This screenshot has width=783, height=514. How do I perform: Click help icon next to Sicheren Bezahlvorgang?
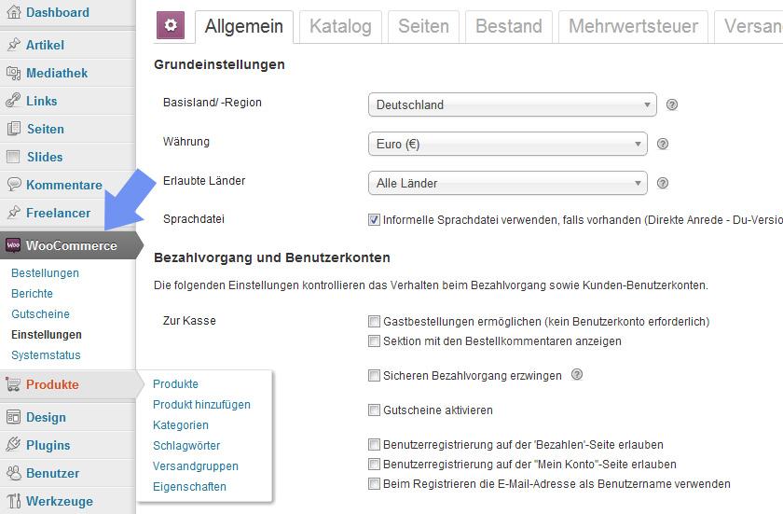577,375
